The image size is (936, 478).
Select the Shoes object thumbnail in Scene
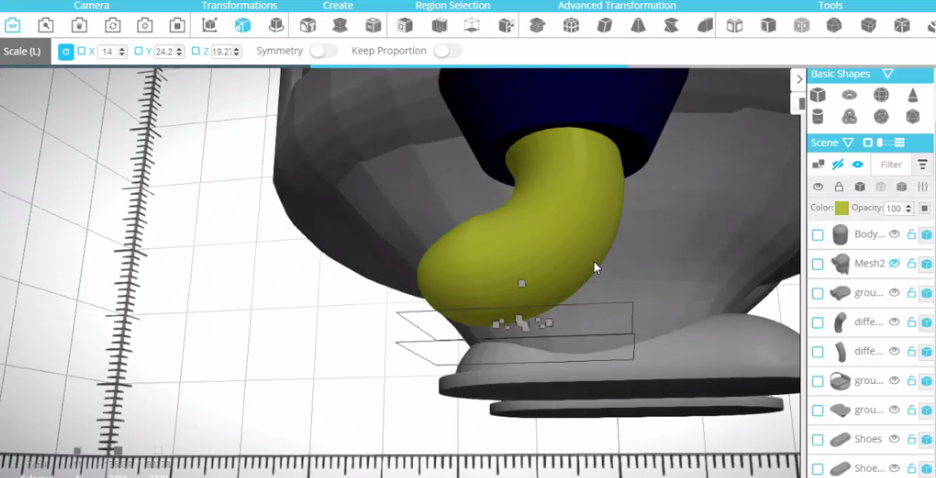click(x=840, y=440)
